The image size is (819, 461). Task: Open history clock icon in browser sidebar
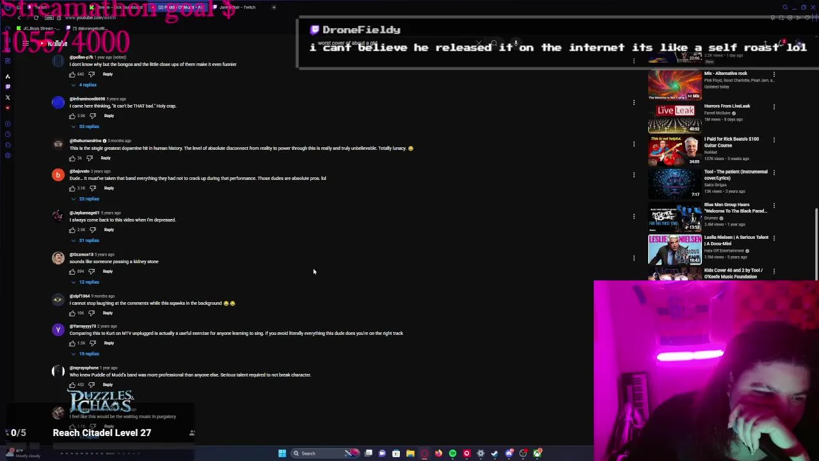pos(8,134)
